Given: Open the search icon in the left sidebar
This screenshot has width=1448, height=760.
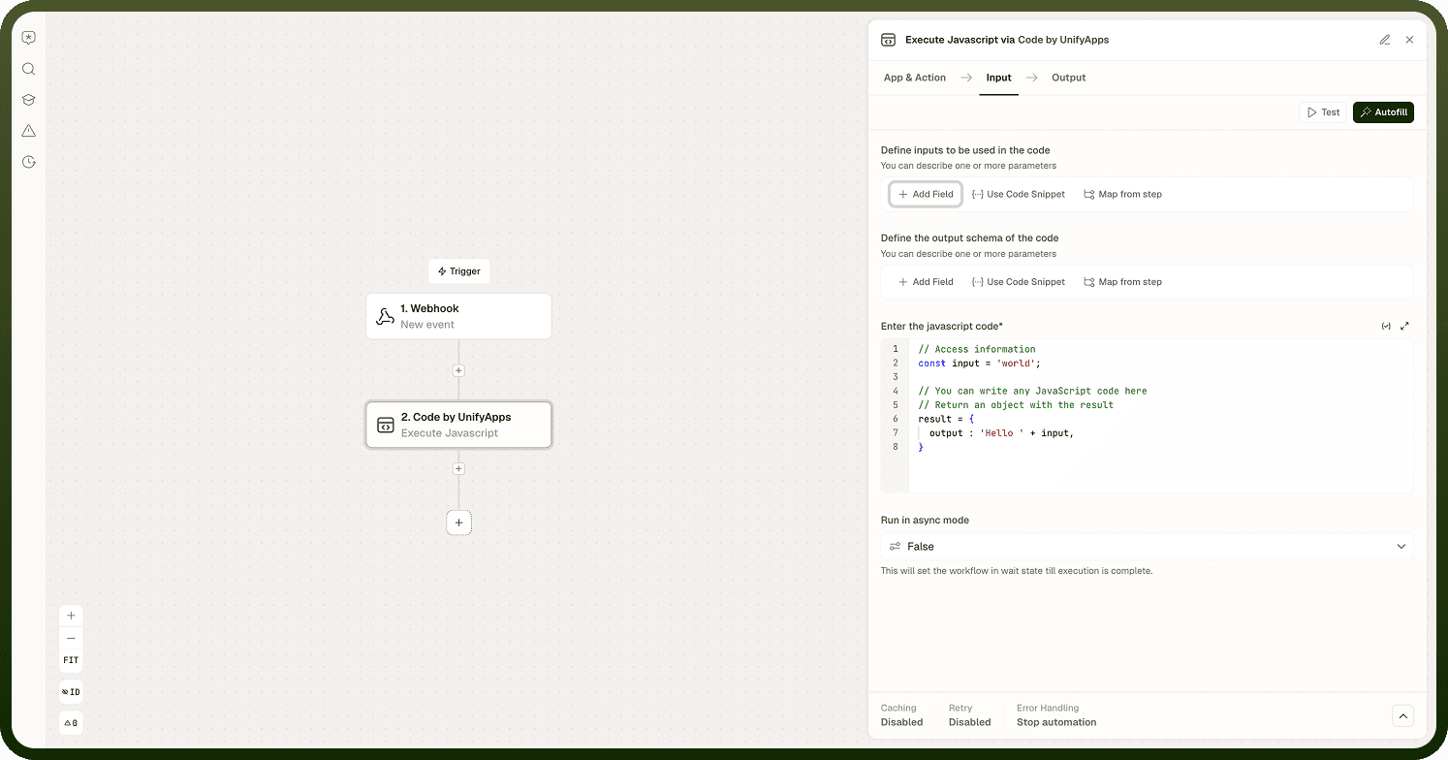Looking at the screenshot, I should (29, 69).
